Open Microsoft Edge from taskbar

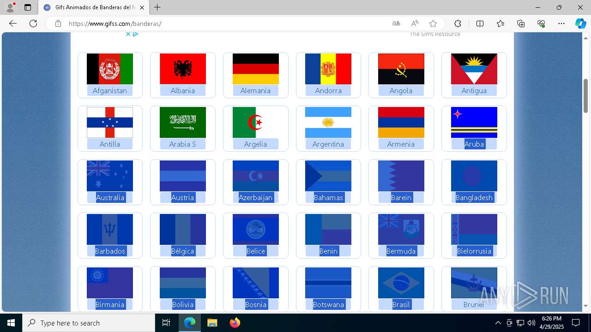point(190,323)
